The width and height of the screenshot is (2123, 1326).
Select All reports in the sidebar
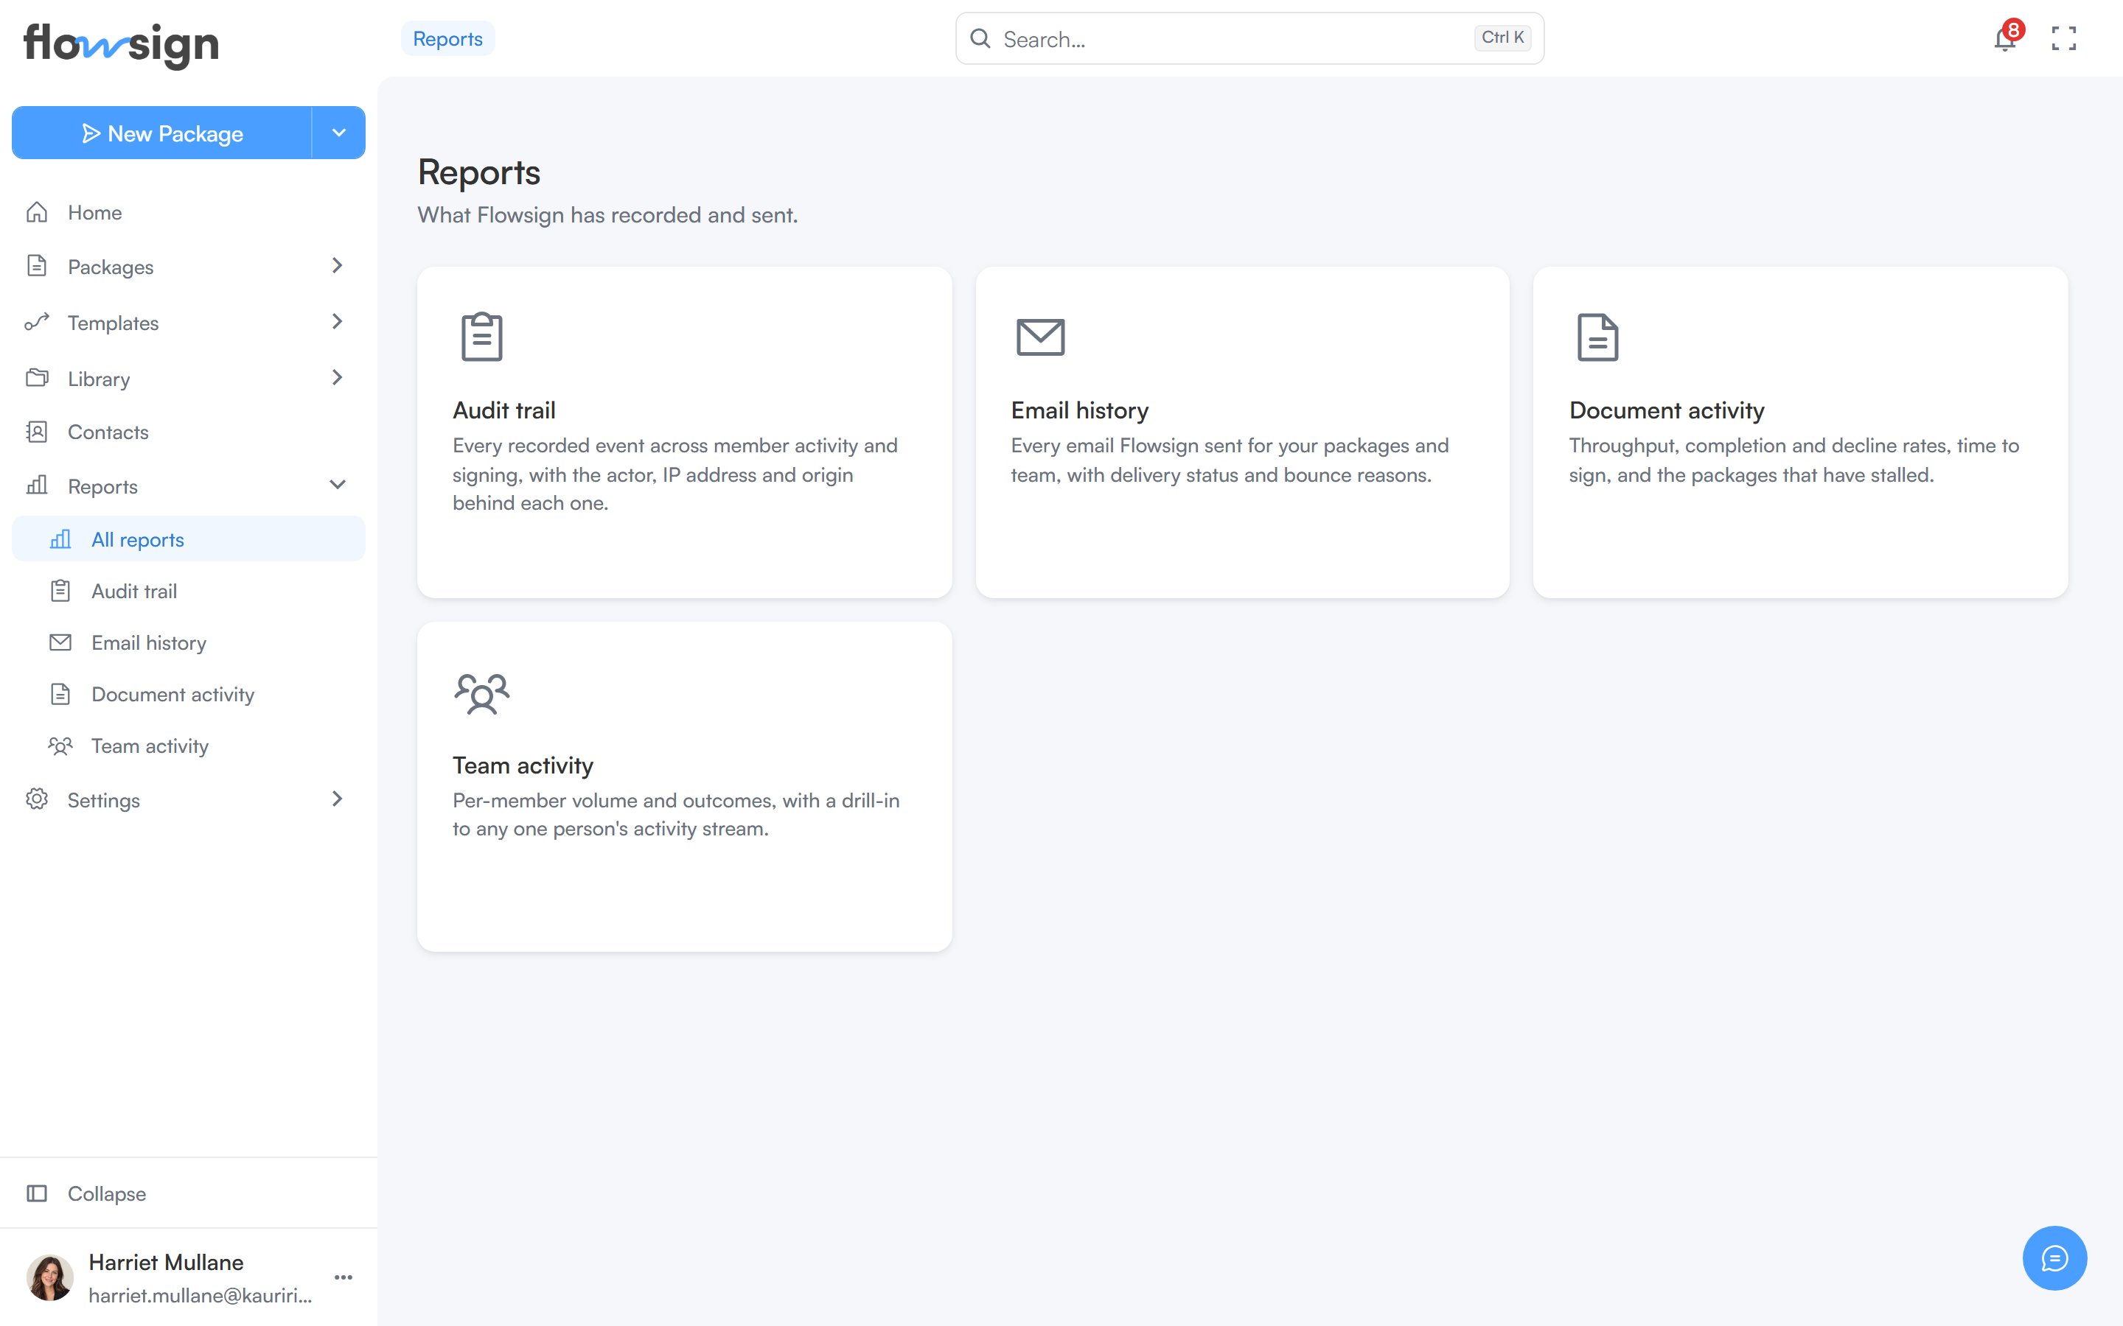pos(189,539)
